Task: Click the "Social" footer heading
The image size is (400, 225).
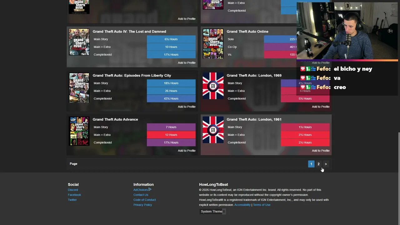Action: [x=73, y=185]
